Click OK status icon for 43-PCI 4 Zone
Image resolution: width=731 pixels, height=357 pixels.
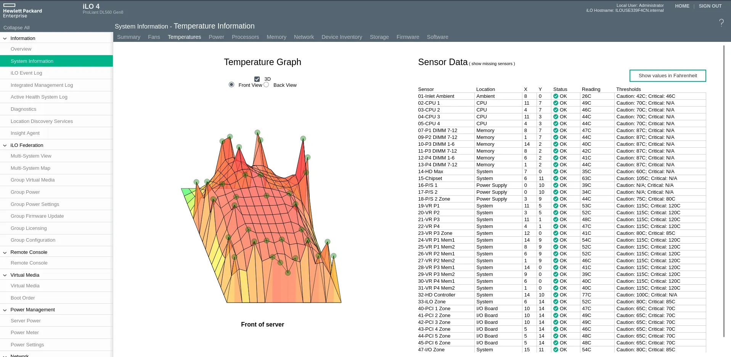556,329
